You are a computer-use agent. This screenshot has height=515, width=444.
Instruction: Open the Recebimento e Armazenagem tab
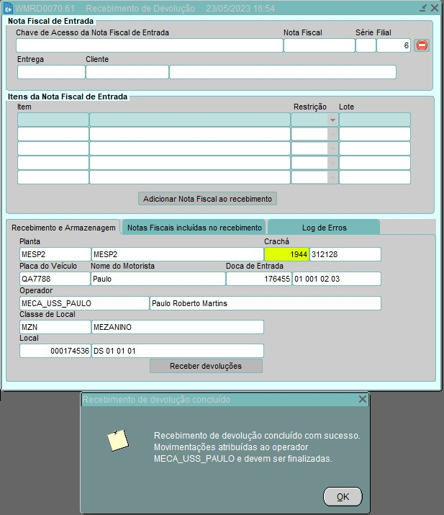point(63,228)
